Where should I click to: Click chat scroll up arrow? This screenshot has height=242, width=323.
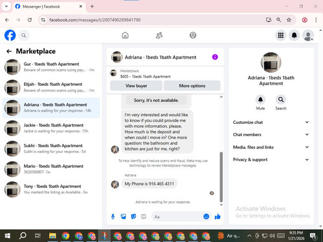[x=221, y=97]
